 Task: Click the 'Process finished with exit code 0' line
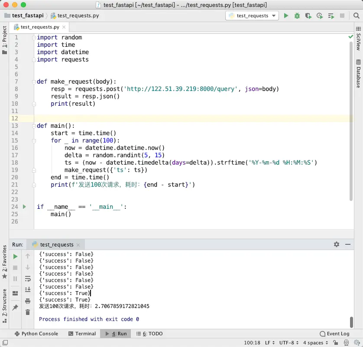89,319
